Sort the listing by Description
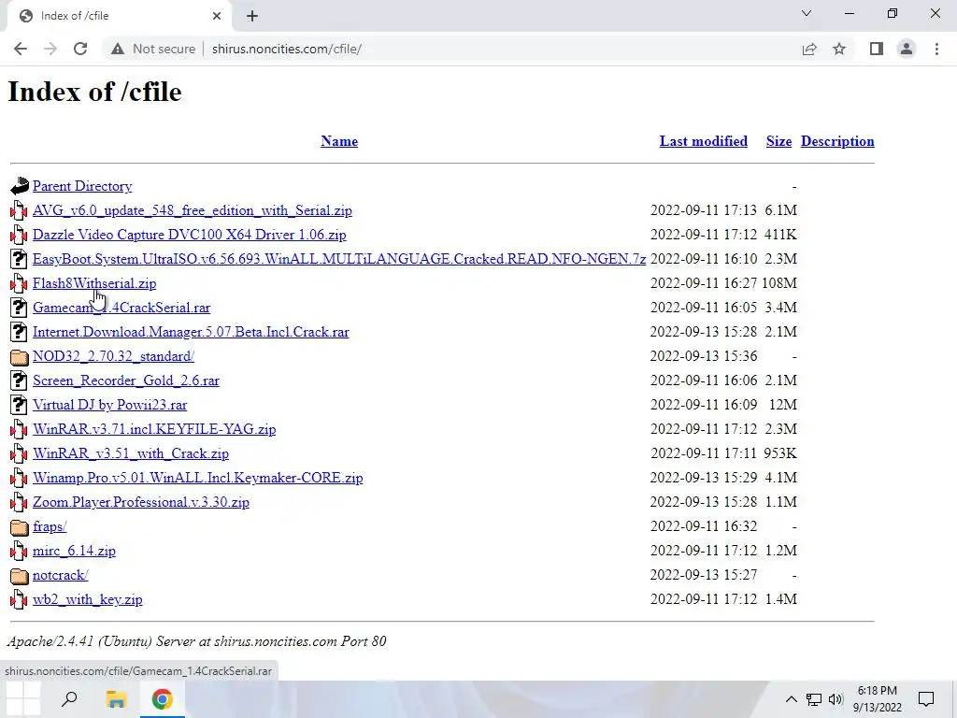Viewport: 957px width, 718px height. pos(837,141)
